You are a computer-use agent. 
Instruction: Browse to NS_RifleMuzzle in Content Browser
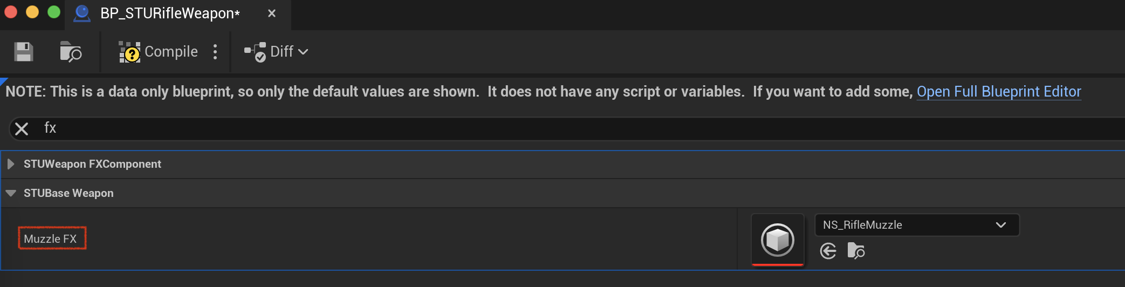pyautogui.click(x=856, y=251)
